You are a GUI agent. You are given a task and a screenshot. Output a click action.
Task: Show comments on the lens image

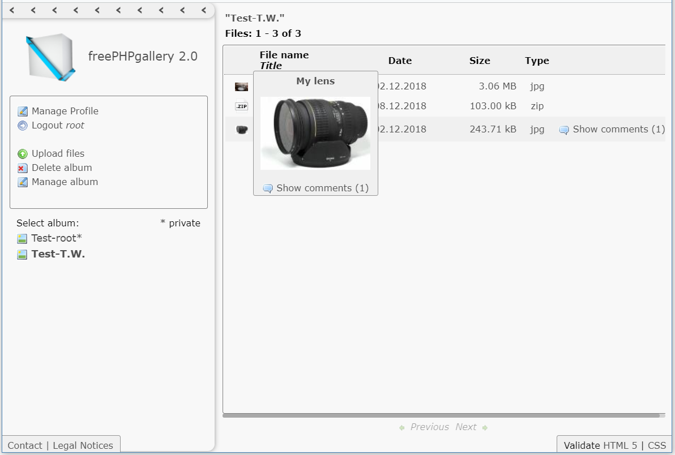click(x=321, y=188)
